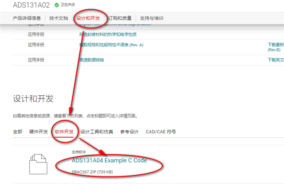
Task: Click the 设计和开发 section heading
Action: tap(33, 99)
